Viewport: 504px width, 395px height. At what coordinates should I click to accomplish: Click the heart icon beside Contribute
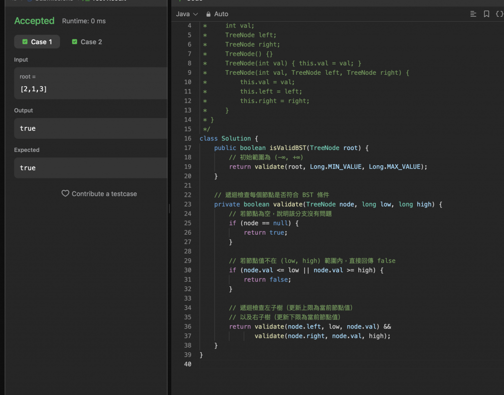pos(65,193)
